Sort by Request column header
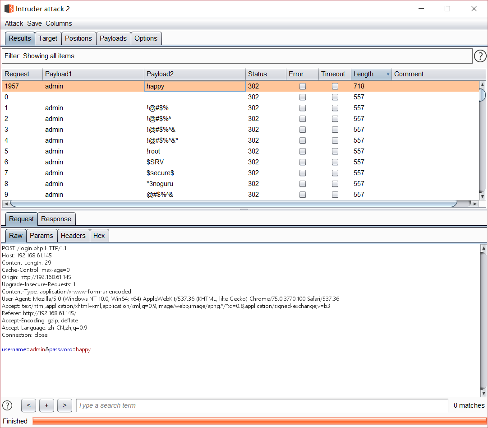The width and height of the screenshot is (488, 428). click(23, 74)
